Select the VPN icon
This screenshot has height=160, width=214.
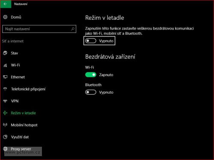click(x=5, y=101)
